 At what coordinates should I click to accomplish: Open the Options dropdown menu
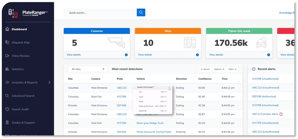point(219,69)
